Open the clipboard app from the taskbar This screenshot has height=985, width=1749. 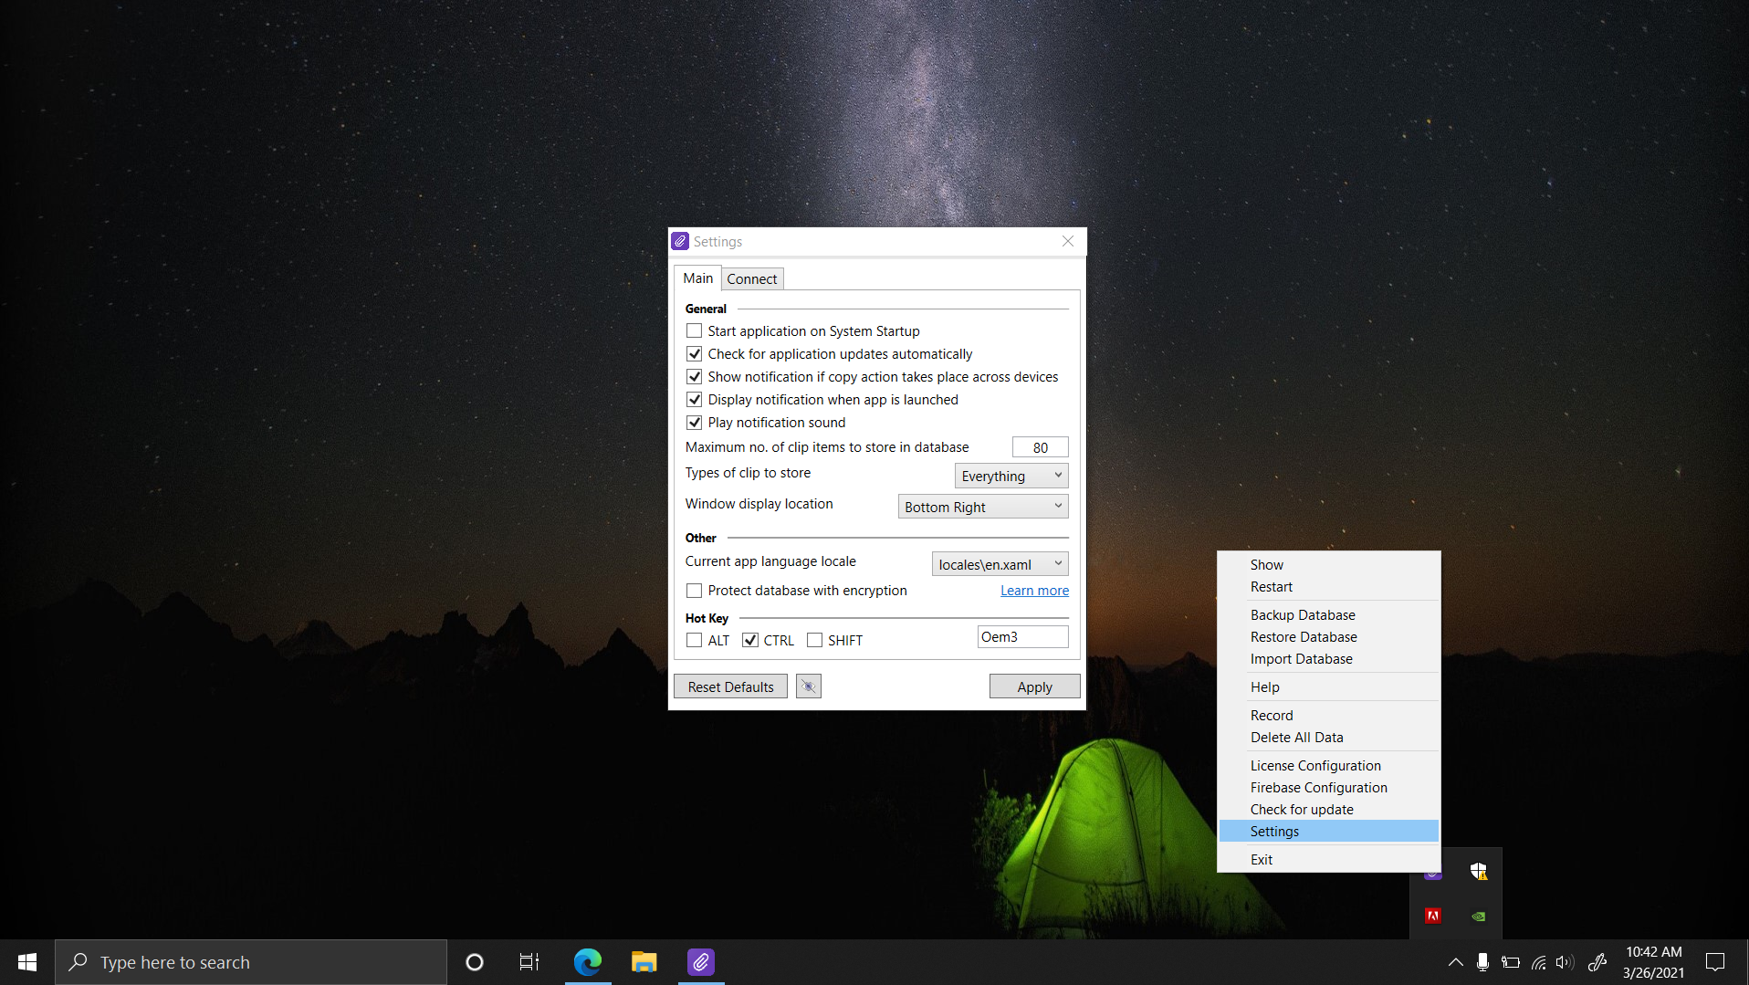[700, 962]
